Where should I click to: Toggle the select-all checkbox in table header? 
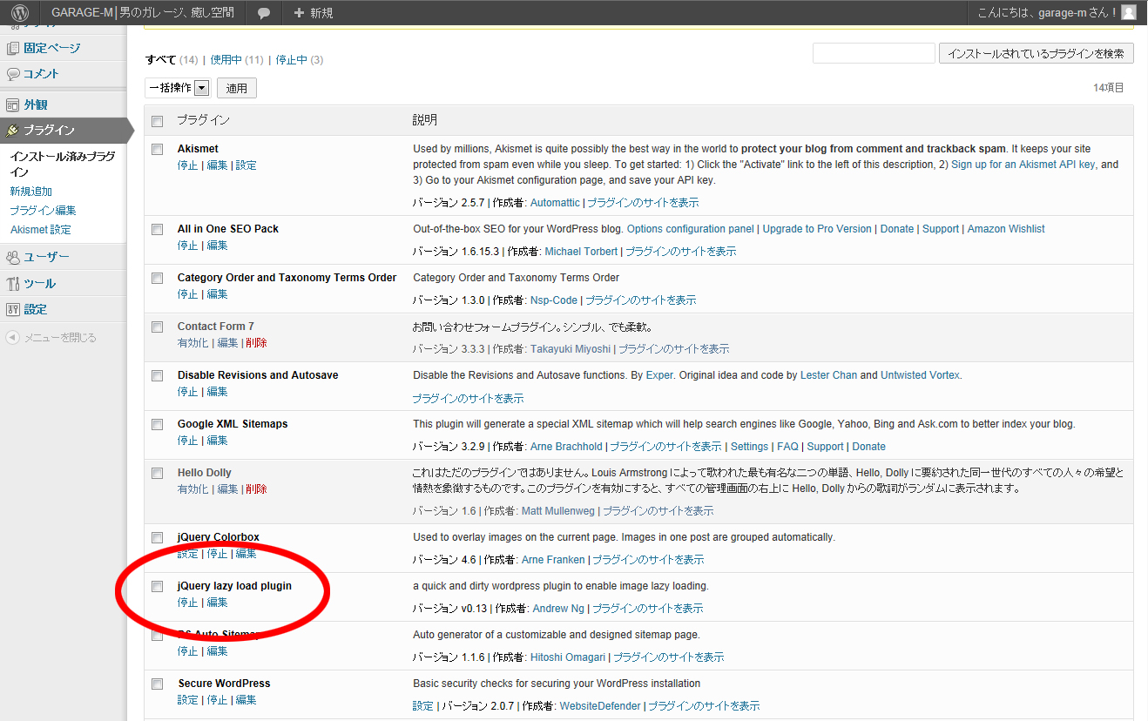158,121
